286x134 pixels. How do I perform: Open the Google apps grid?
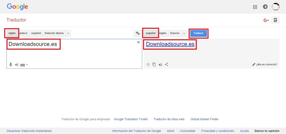click(x=255, y=7)
